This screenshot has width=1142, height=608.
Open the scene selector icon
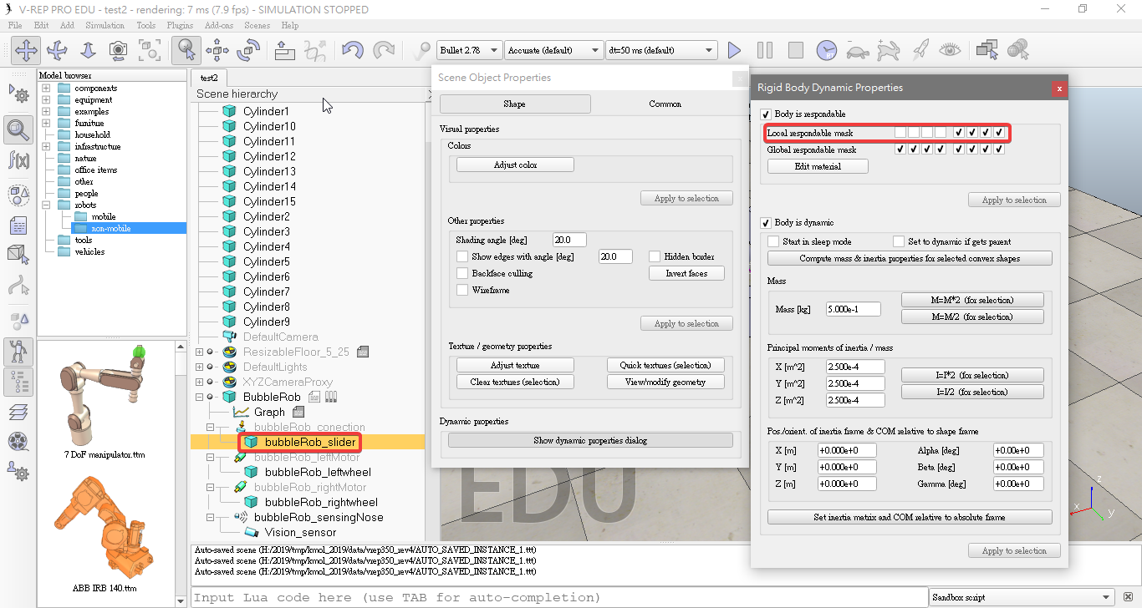(1018, 50)
